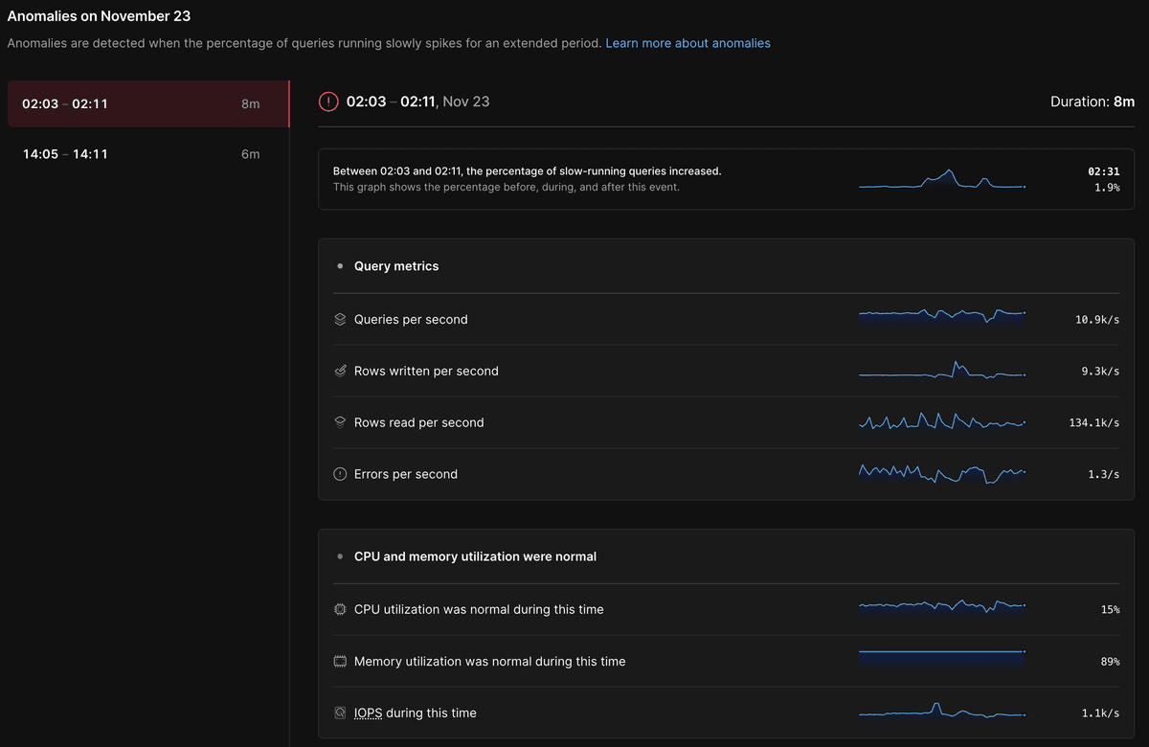Select the 14:05 – 14:11 anomaly entry

(147, 153)
